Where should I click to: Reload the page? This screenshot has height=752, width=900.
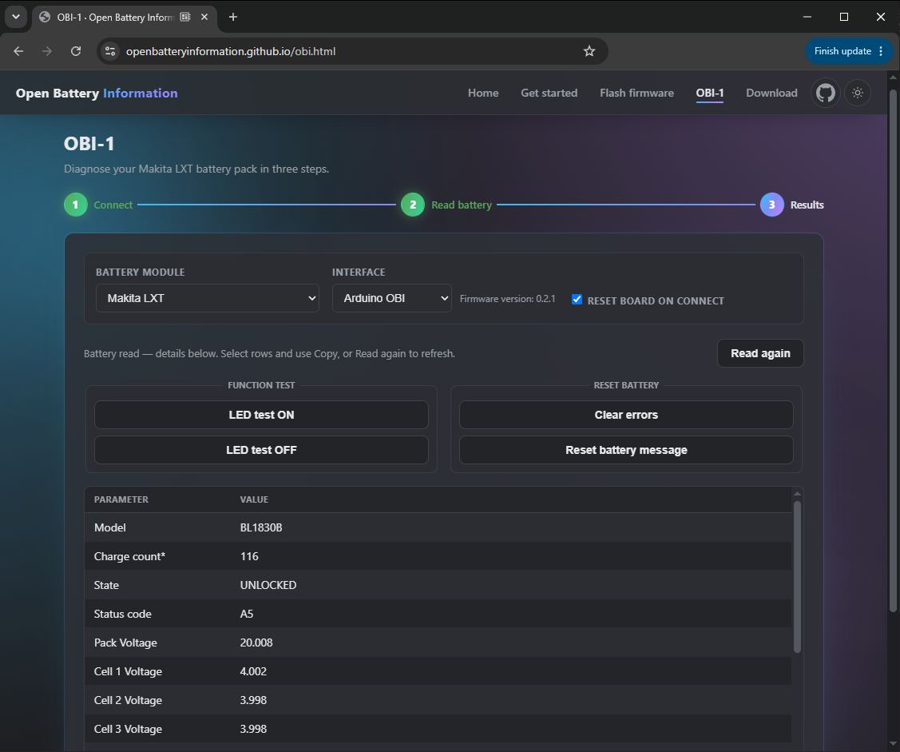pyautogui.click(x=76, y=51)
